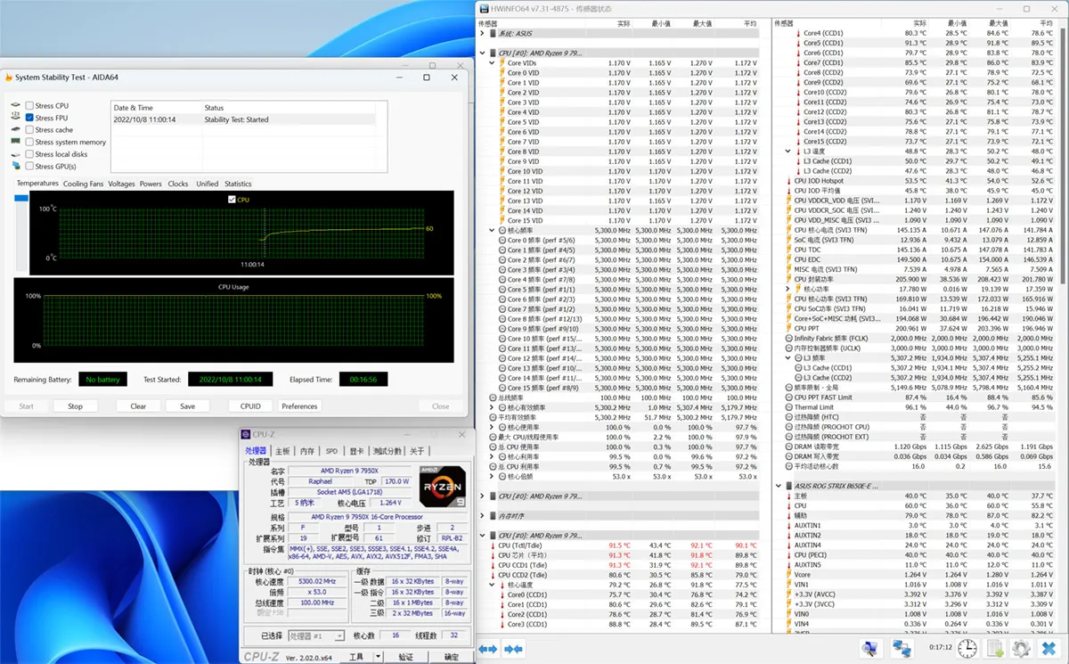
Task: Click lightning icon beside CPU PPT row
Action: pyautogui.click(x=787, y=329)
